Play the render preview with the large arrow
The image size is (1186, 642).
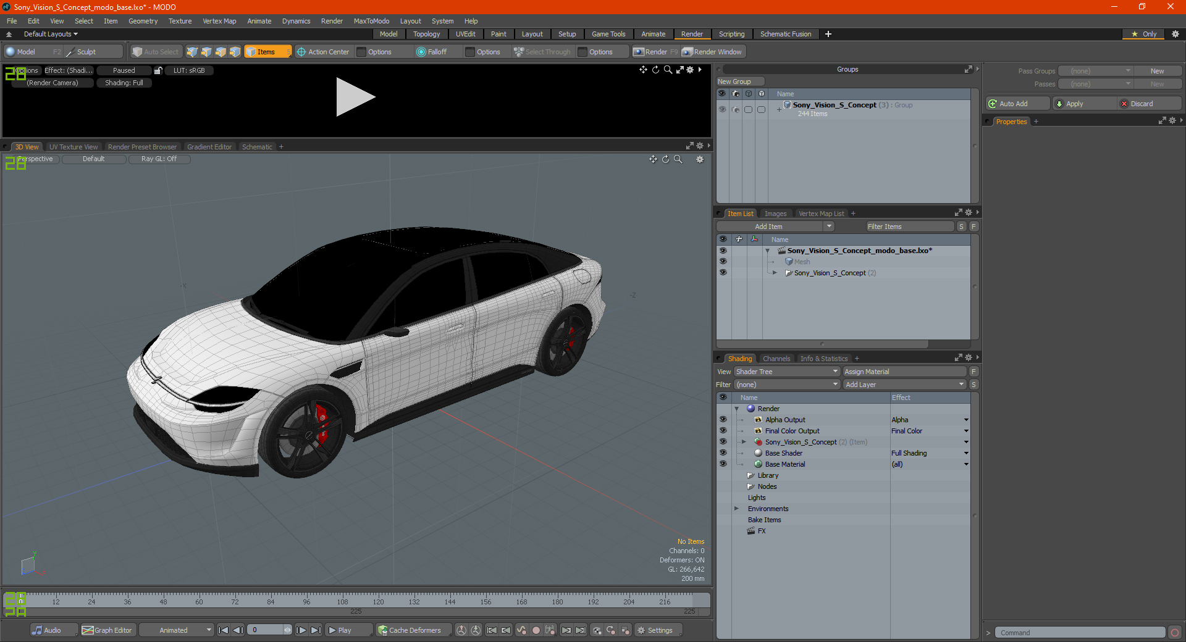pos(355,97)
